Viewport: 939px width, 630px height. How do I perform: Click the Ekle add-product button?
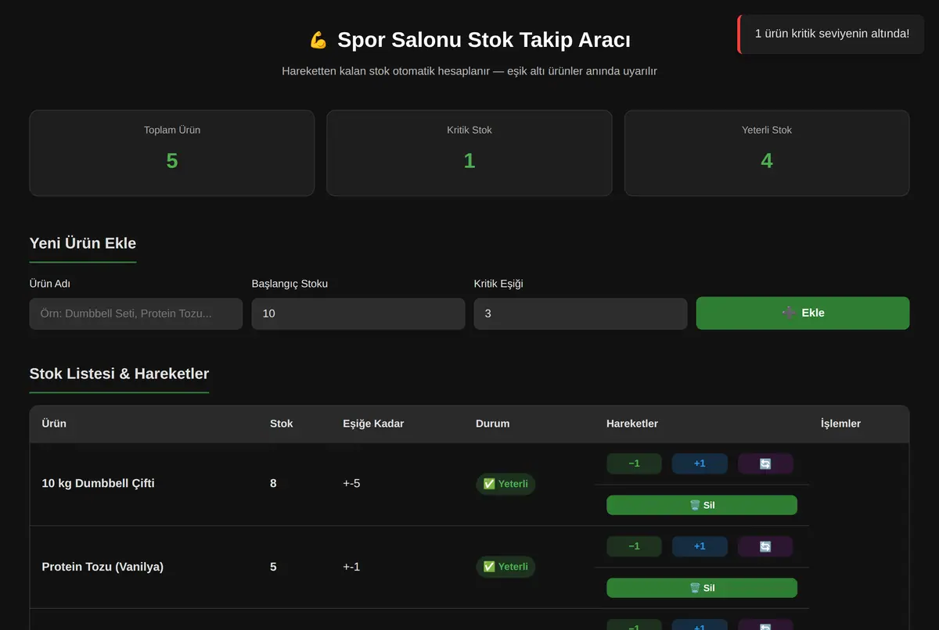[803, 313]
